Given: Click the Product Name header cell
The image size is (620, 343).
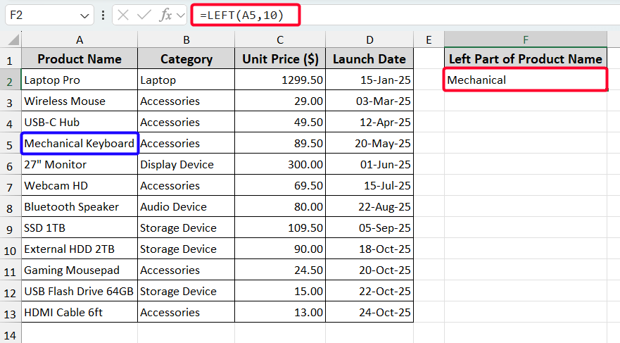Looking at the screenshot, I should coord(80,58).
